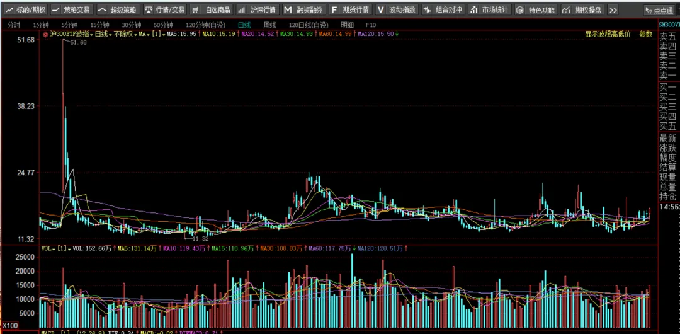Click the 点点通 cursor help icon
680x334 pixels.
[x=649, y=9]
